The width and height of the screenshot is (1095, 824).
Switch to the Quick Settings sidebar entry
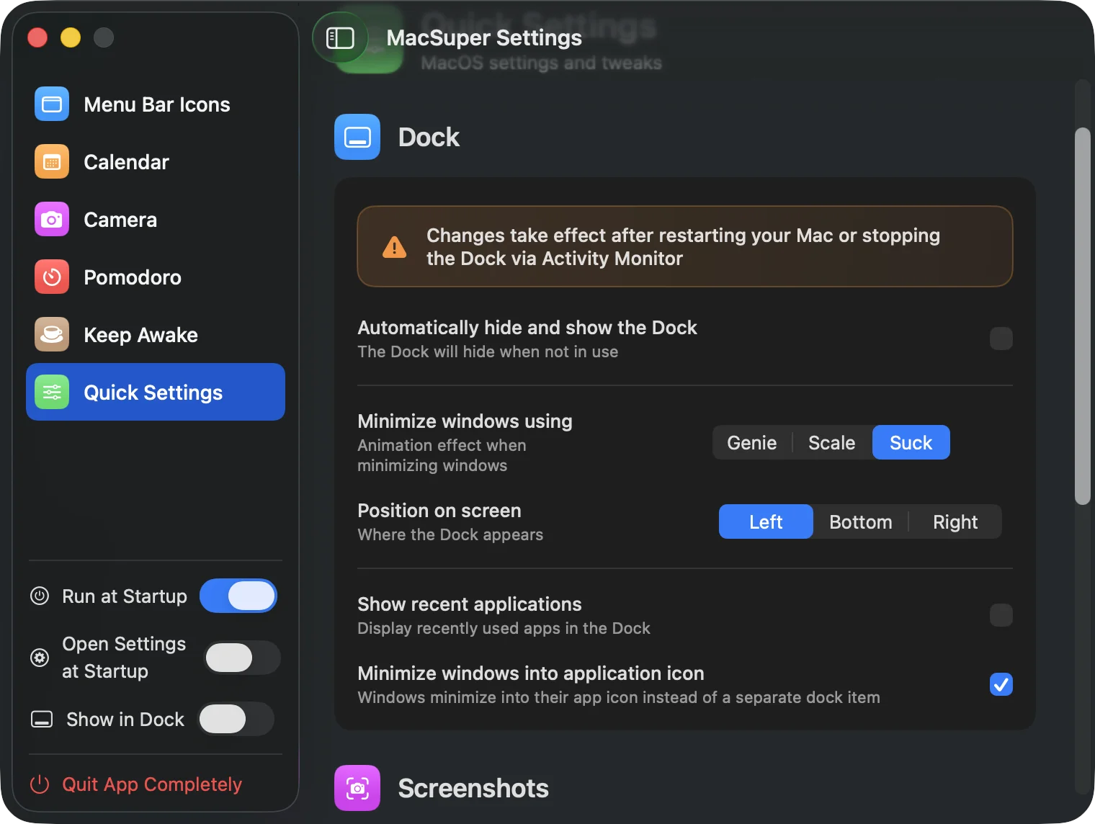153,392
